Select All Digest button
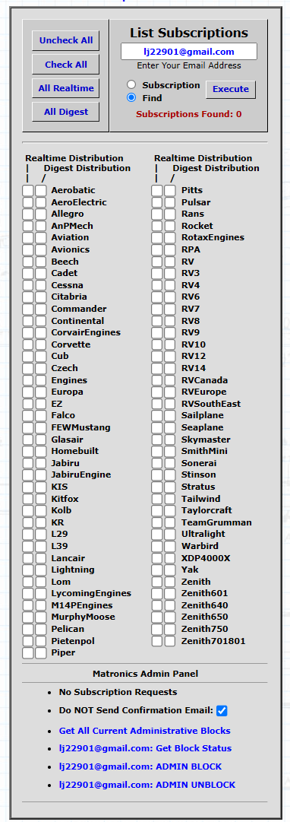 coord(65,112)
